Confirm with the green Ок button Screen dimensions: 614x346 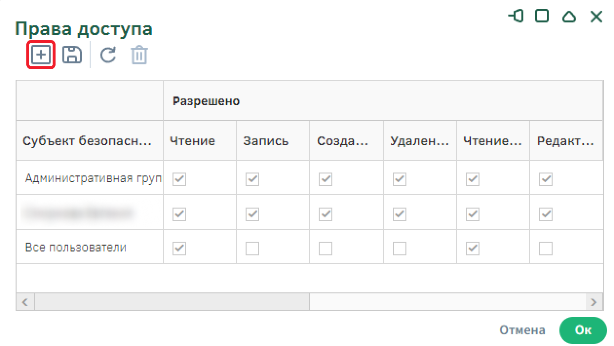pyautogui.click(x=583, y=330)
